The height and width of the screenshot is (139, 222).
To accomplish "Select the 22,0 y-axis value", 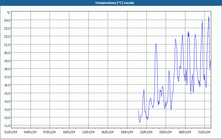I will click(x=7, y=36).
